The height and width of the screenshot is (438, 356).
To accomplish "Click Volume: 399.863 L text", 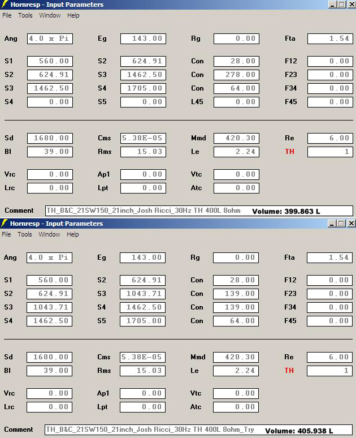I will tap(286, 212).
